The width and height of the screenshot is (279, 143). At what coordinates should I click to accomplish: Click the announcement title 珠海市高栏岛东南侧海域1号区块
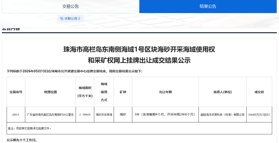coord(139,49)
